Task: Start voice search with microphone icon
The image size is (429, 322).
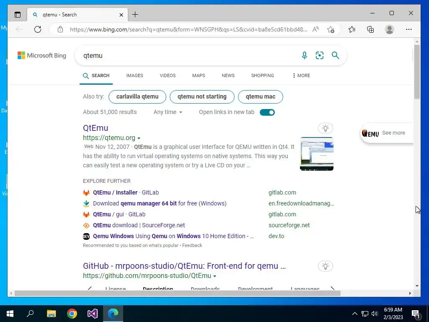Action: point(304,55)
